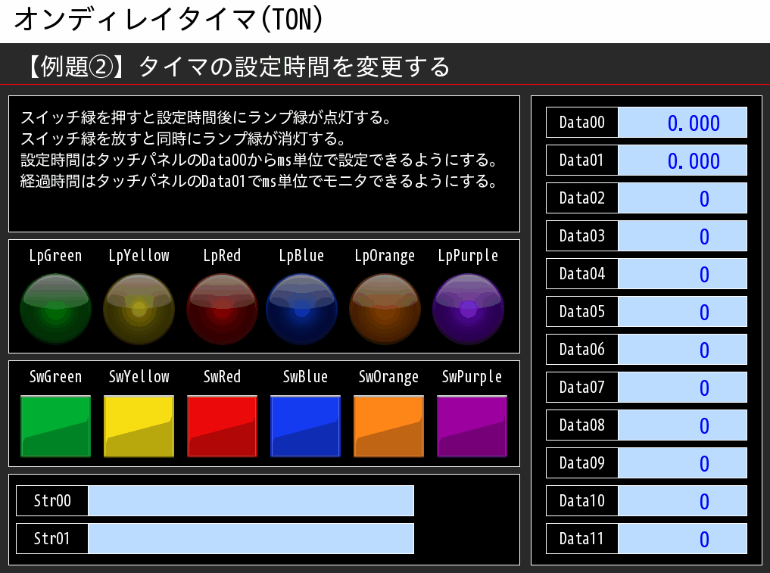Click the LpYellow lamp indicator

point(139,309)
